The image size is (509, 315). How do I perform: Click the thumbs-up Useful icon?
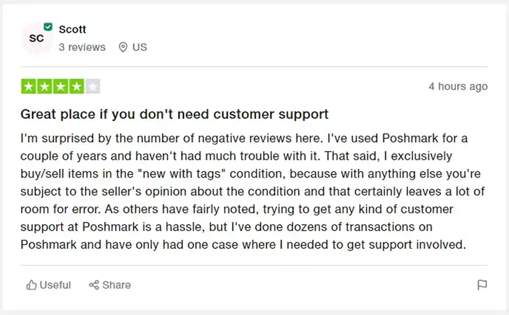[31, 285]
